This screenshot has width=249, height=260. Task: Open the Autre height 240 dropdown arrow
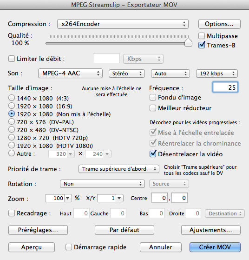coord(107,154)
